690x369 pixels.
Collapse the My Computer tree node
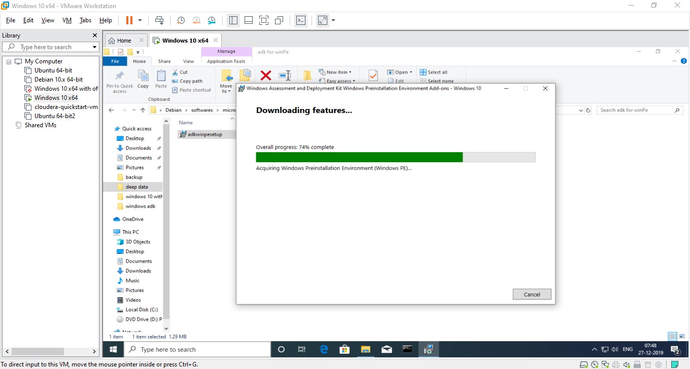pos(9,61)
